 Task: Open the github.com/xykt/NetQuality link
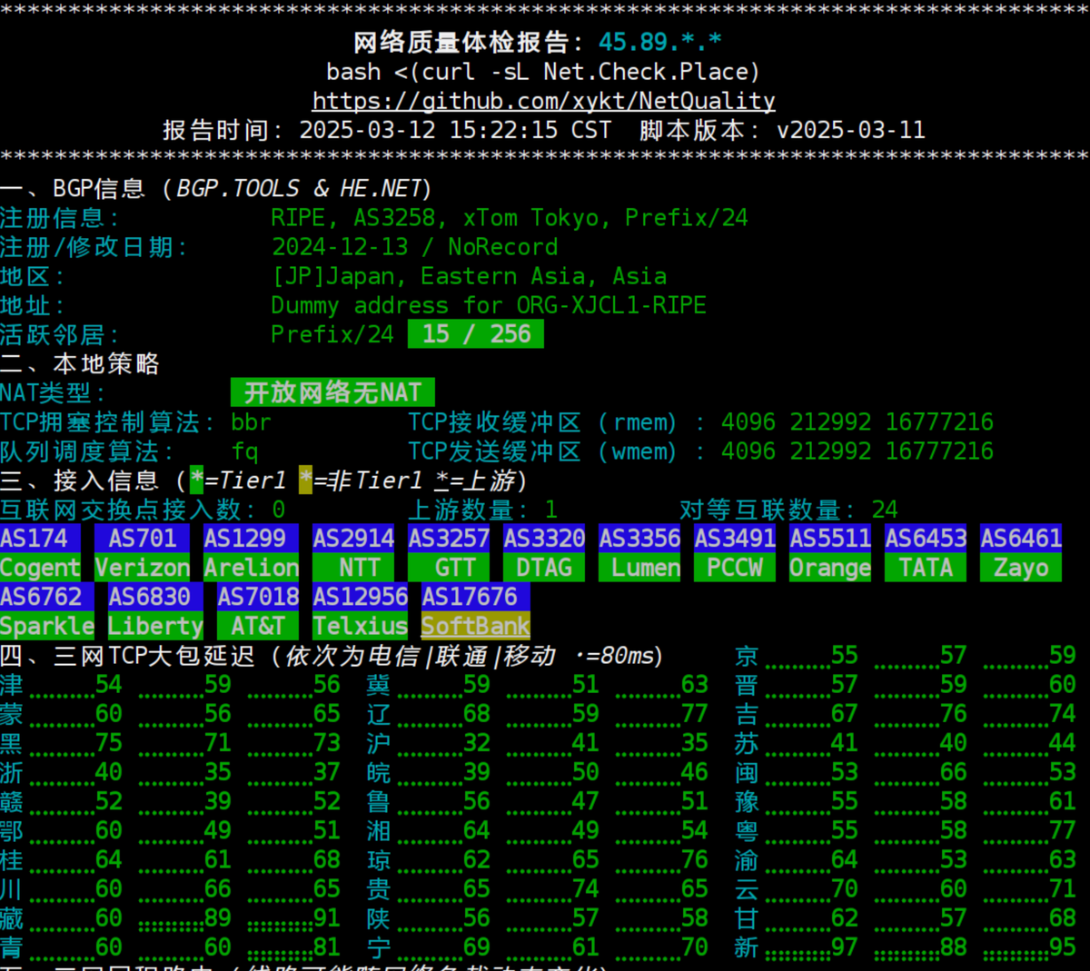[544, 101]
